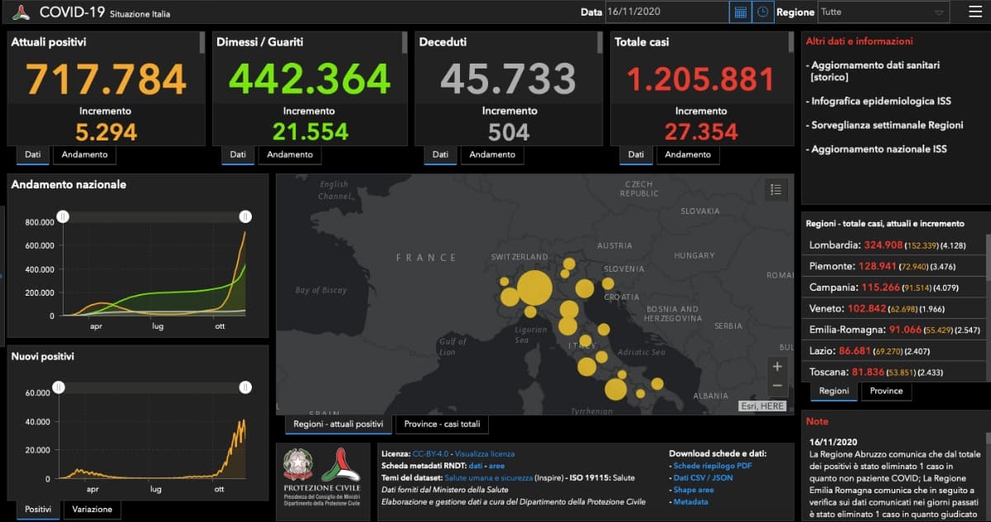The width and height of the screenshot is (991, 522).
Task: Switch to Andamento tab under Attuali positivi
Action: (x=85, y=154)
